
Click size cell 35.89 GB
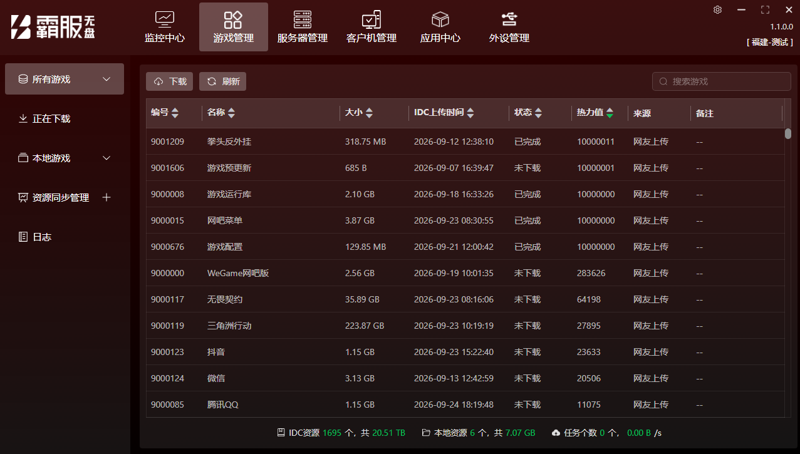coord(362,299)
